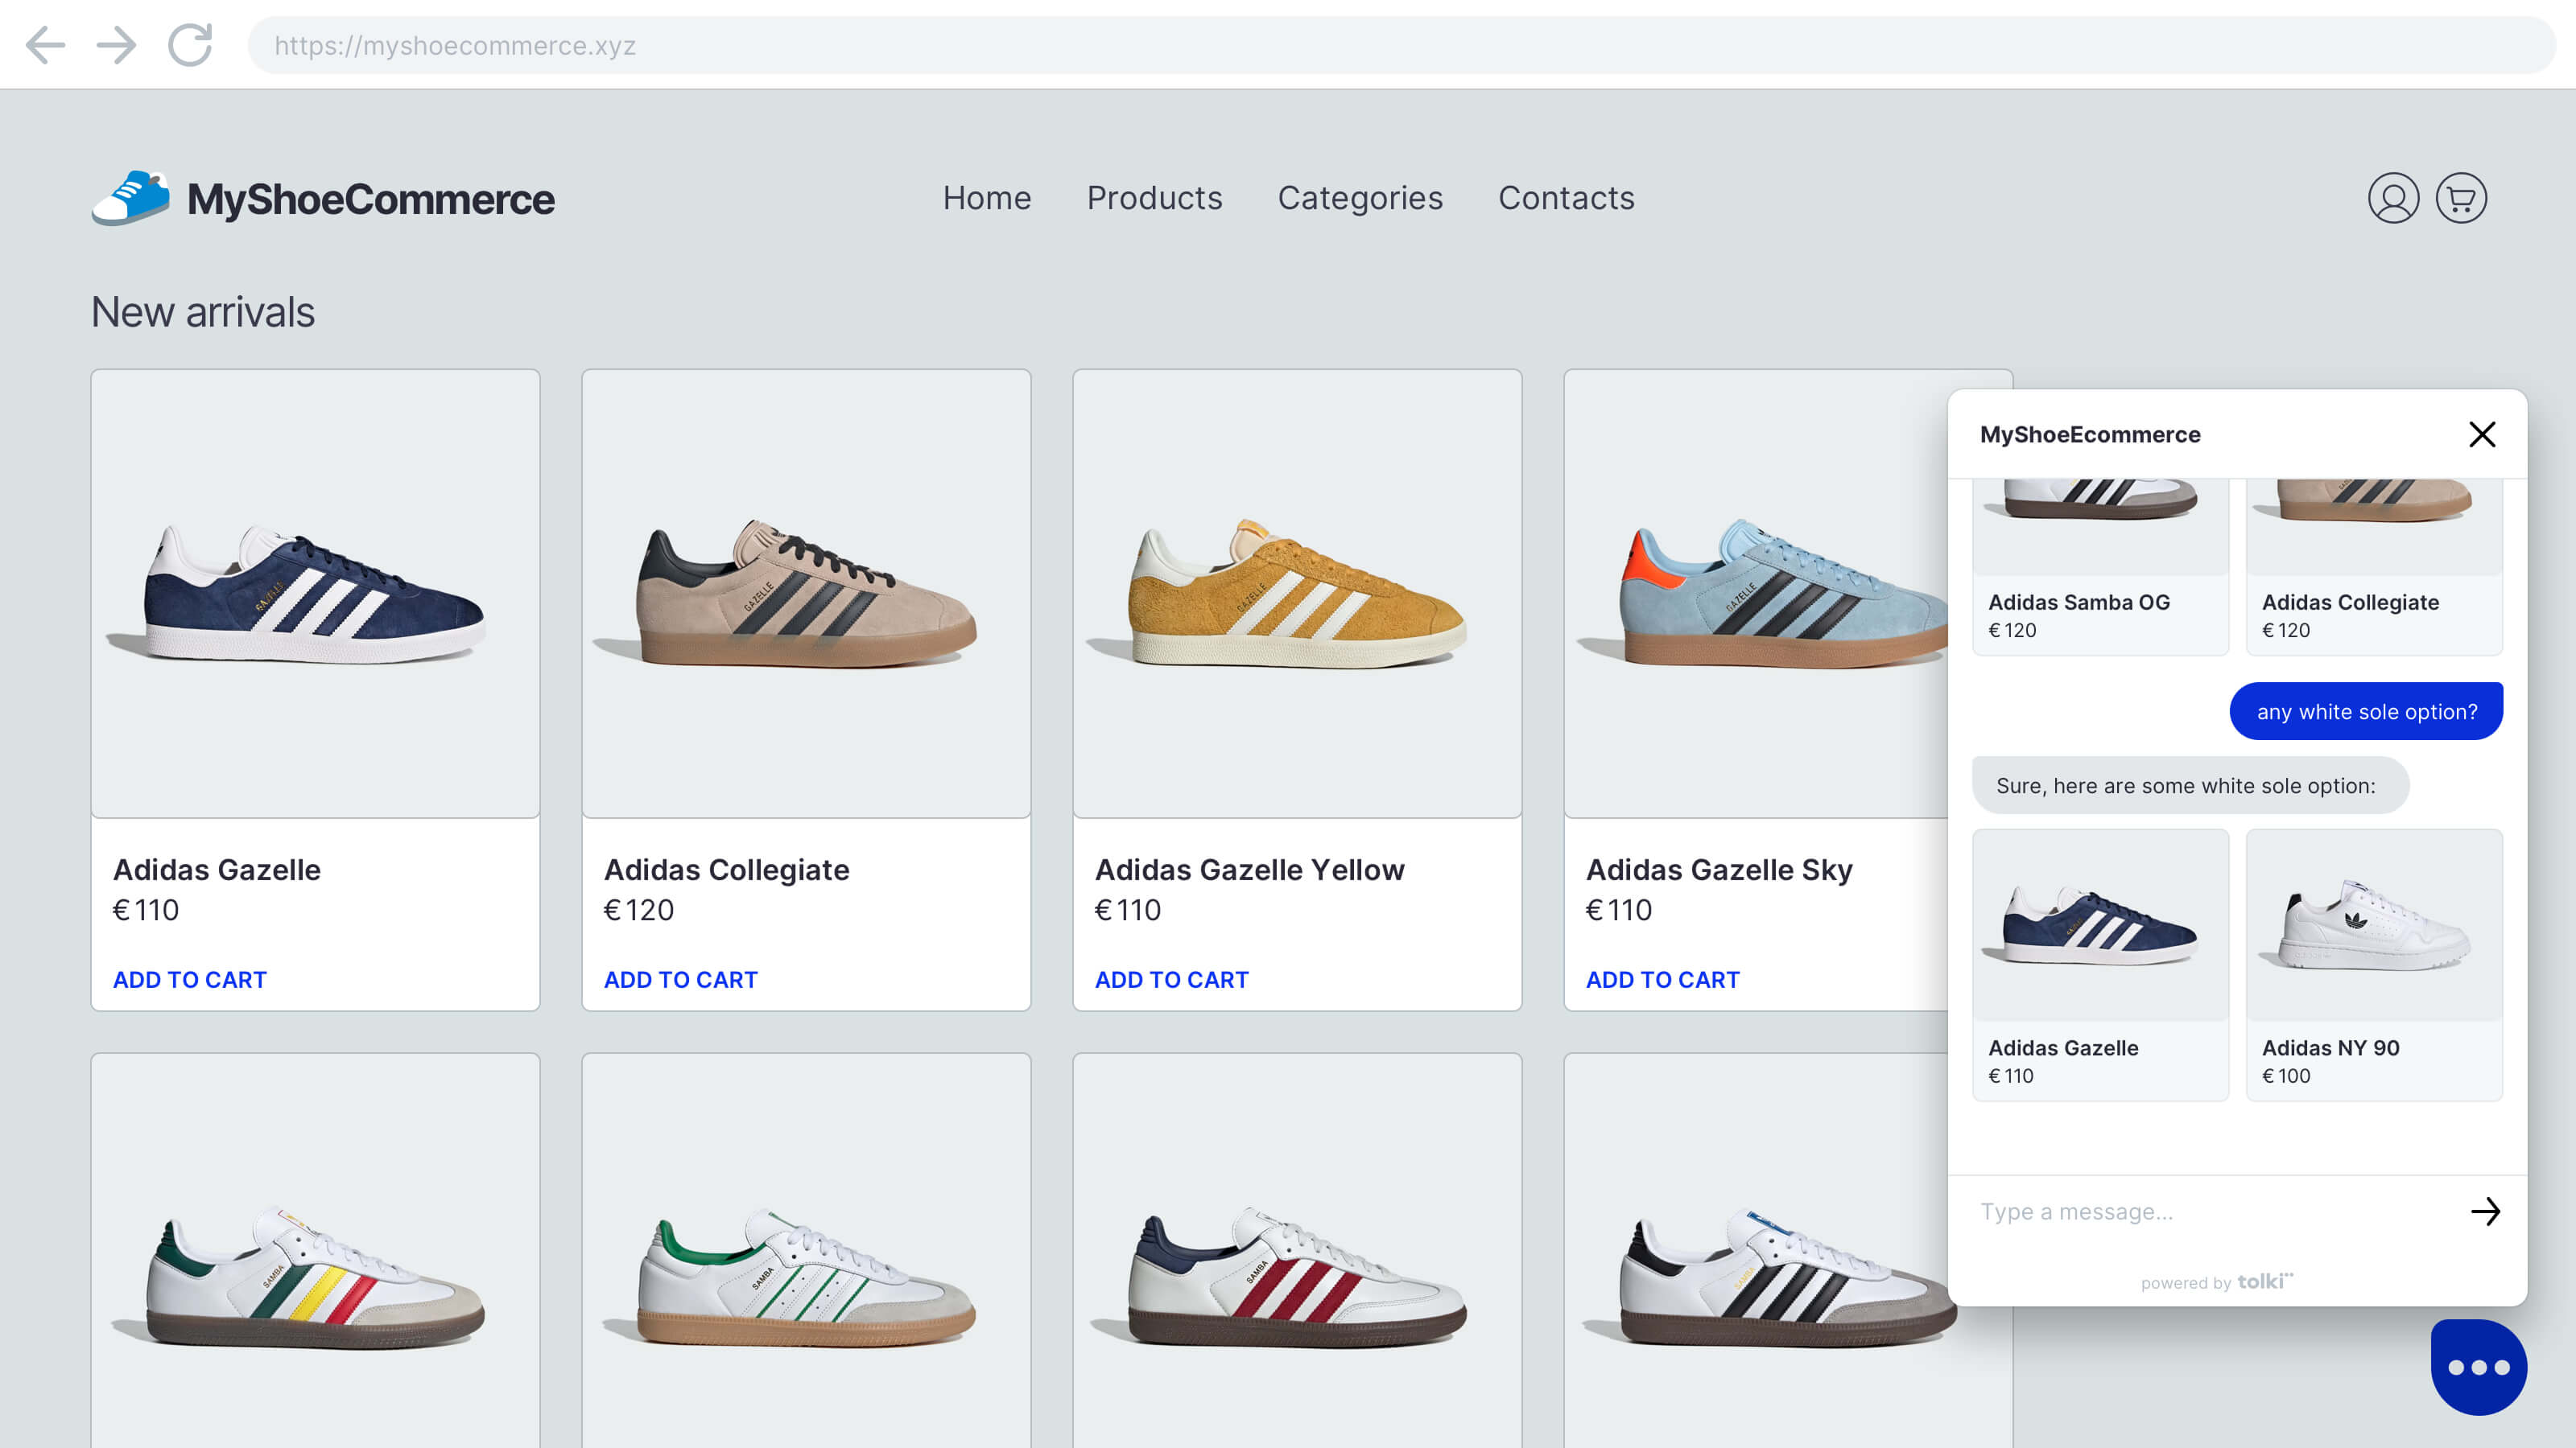Click the powered by tolki link
Image resolution: width=2576 pixels, height=1448 pixels.
coord(2217,1281)
